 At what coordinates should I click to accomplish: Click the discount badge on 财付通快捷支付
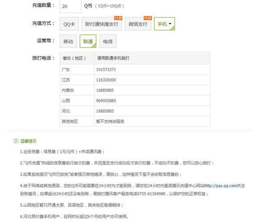coord(118,18)
